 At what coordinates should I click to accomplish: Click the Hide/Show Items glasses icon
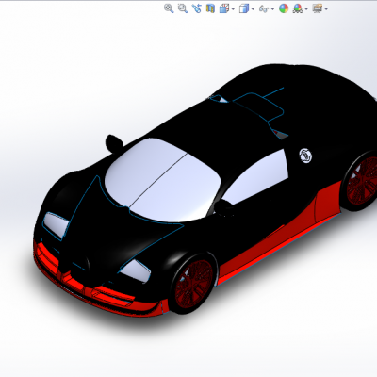(264, 8)
